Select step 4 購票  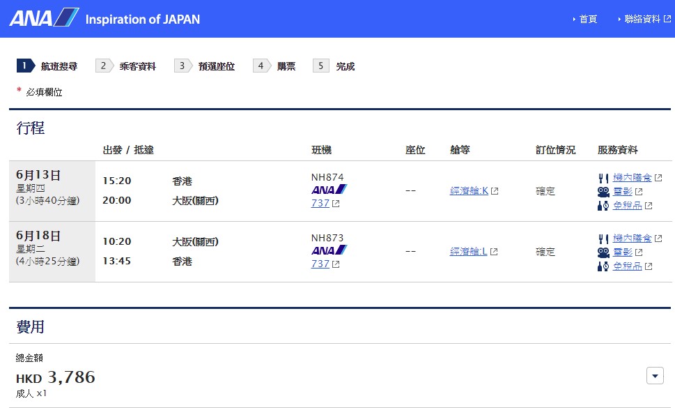[x=274, y=66]
